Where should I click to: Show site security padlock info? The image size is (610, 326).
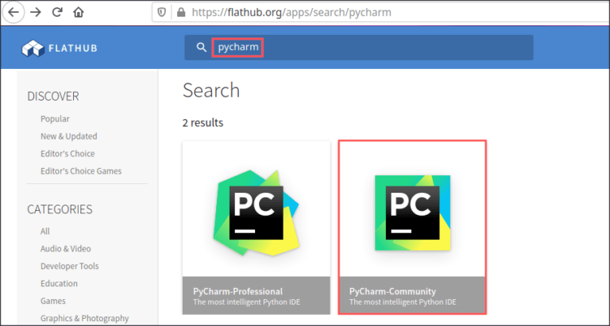[181, 13]
